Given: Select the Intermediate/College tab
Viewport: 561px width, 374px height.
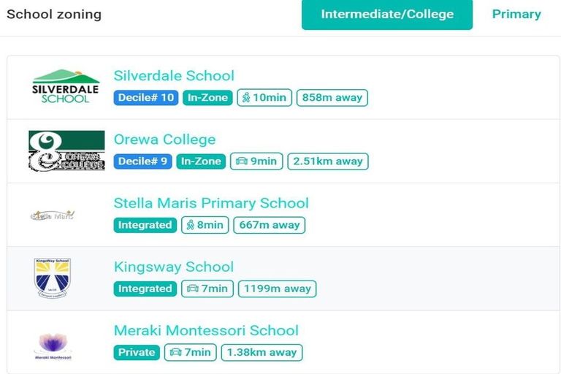Looking at the screenshot, I should (387, 15).
